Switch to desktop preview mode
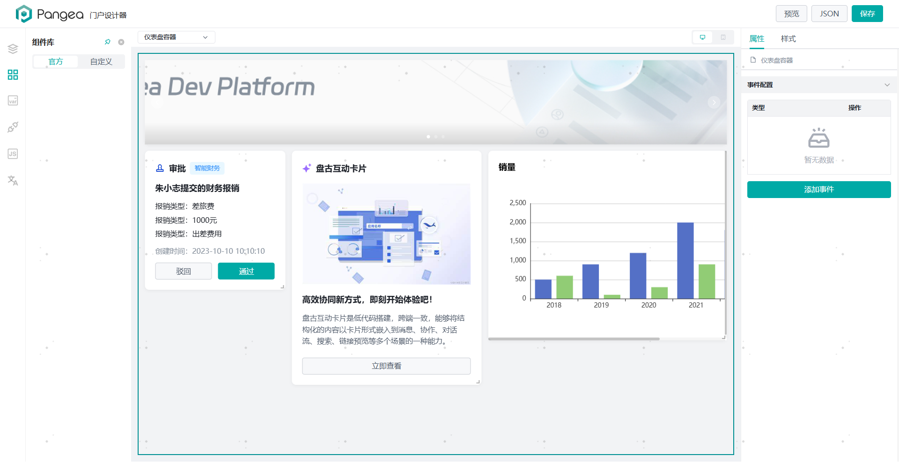899x463 pixels. pyautogui.click(x=702, y=37)
